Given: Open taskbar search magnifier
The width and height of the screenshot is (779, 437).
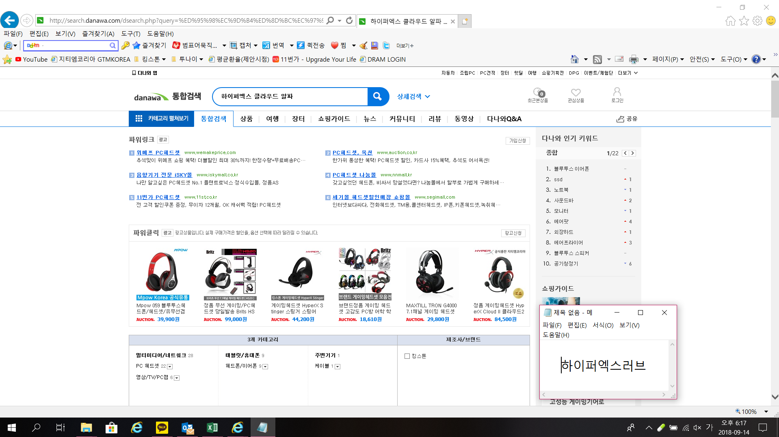Looking at the screenshot, I should tap(36, 427).
